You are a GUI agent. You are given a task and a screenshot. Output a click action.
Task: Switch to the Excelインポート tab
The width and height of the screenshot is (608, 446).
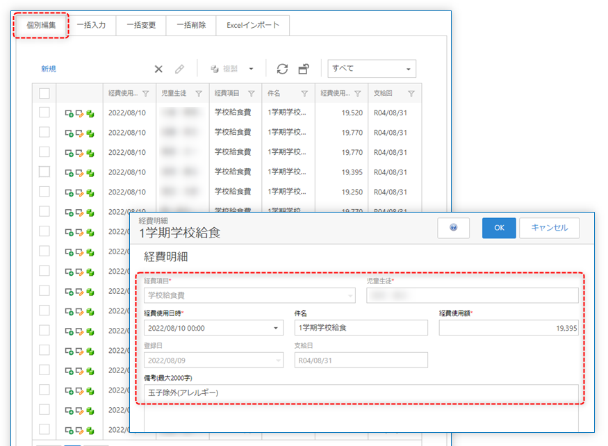click(253, 25)
